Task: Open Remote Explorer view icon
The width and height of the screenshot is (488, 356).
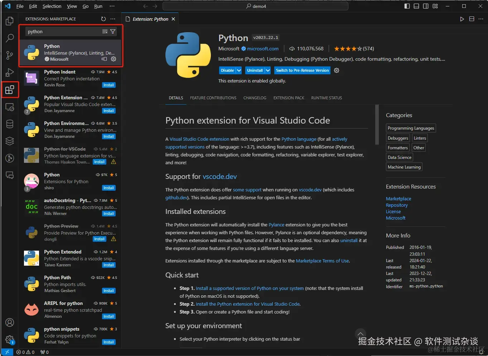Action: coord(10,106)
